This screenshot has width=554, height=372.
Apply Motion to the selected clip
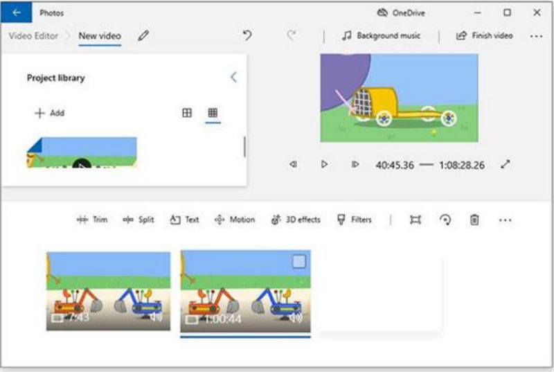235,220
